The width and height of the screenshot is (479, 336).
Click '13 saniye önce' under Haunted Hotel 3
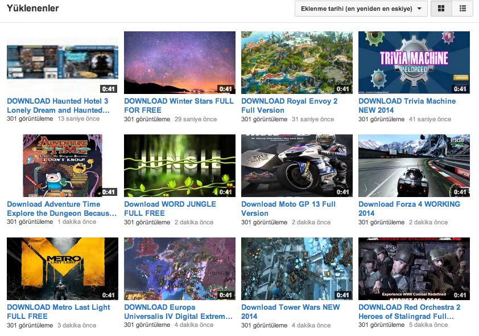pyautogui.click(x=79, y=118)
